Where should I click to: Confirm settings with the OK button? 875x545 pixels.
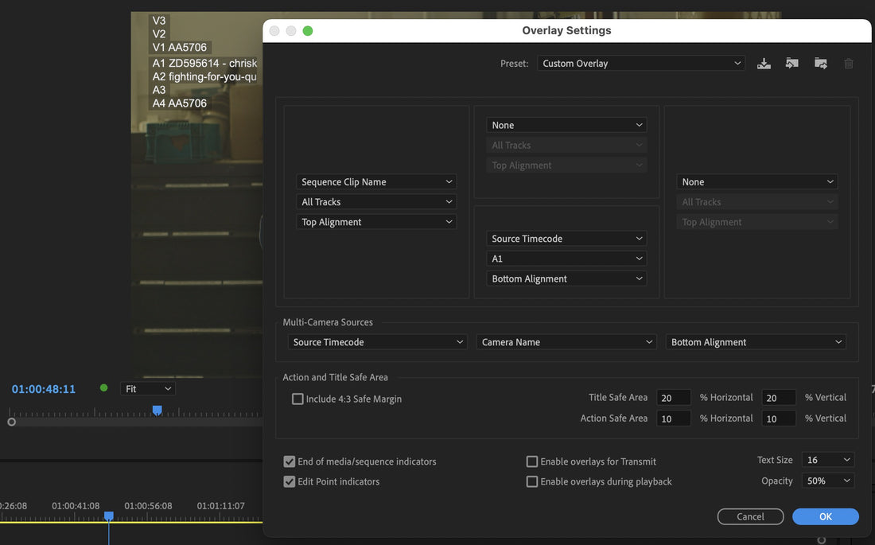click(825, 516)
